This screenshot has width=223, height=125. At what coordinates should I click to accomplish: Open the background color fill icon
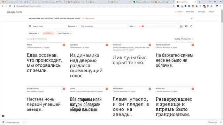(x=181, y=26)
